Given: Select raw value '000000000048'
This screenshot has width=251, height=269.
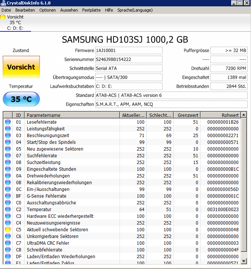Looking at the screenshot, I should [223, 229].
